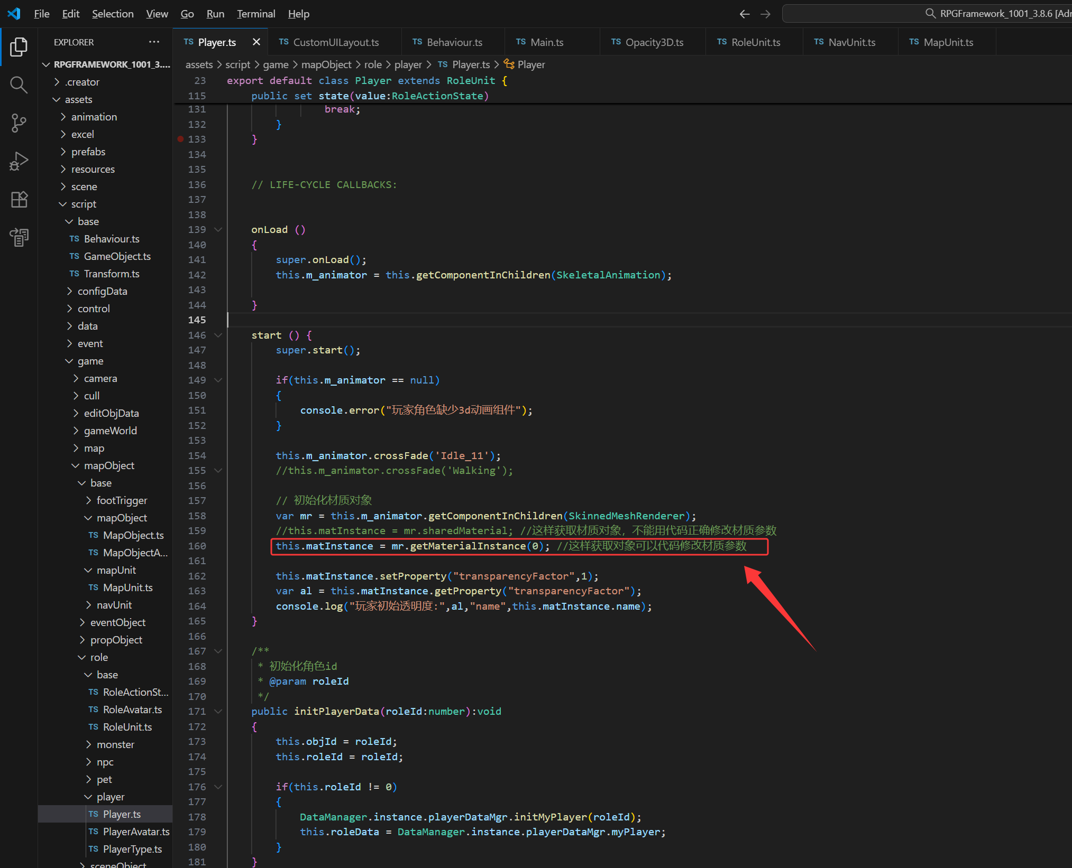The width and height of the screenshot is (1072, 868).
Task: Open the Terminal menu
Action: (255, 14)
